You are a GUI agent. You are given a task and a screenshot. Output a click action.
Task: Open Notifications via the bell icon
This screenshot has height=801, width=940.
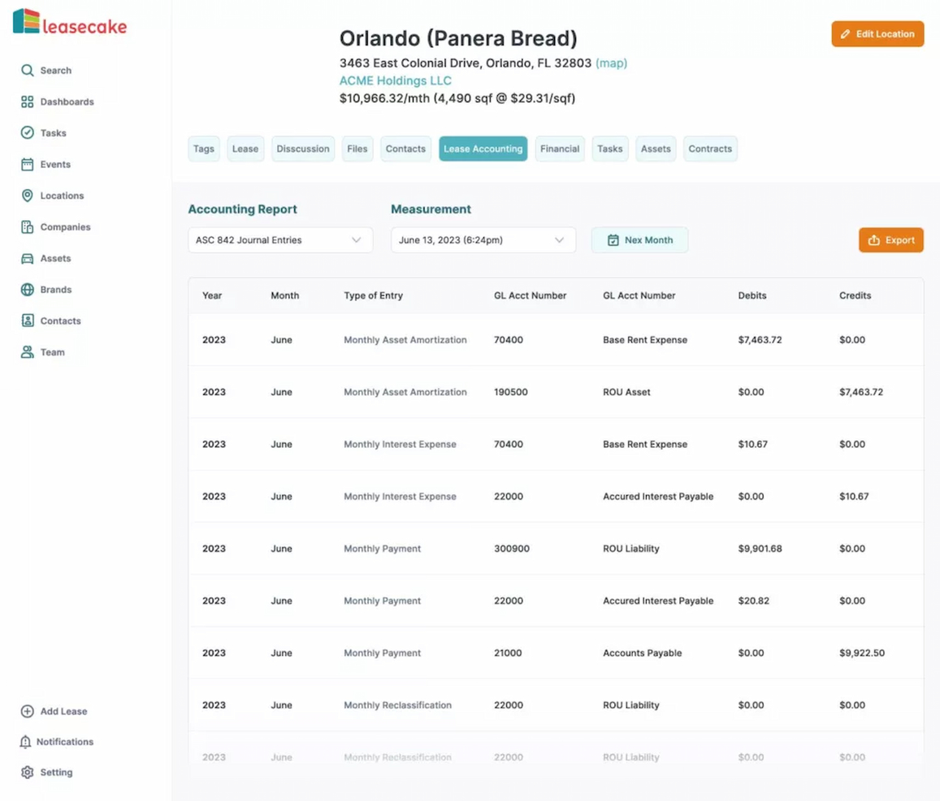click(27, 741)
